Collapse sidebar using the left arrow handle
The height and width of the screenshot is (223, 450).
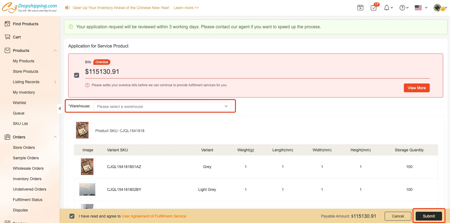click(x=60, y=108)
